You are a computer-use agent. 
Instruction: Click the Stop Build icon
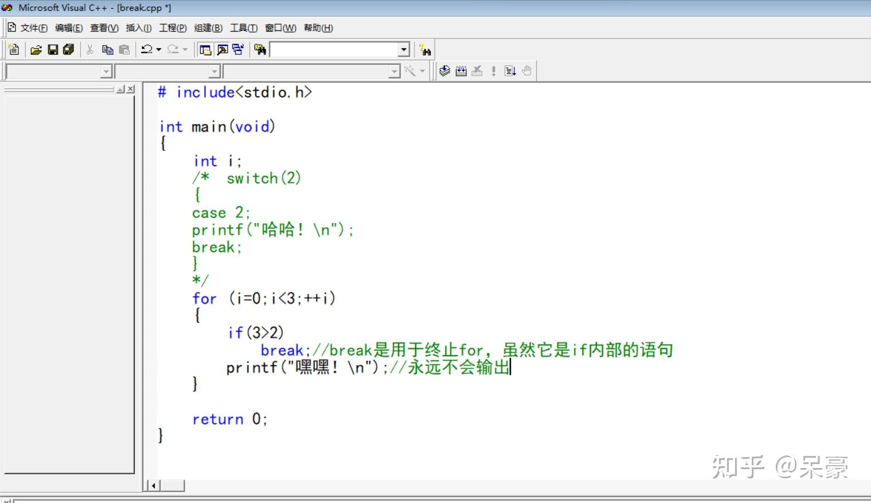coord(477,71)
